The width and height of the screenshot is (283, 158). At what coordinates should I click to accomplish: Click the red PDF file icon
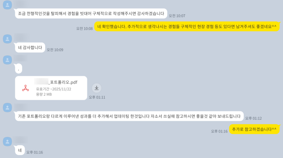25,88
